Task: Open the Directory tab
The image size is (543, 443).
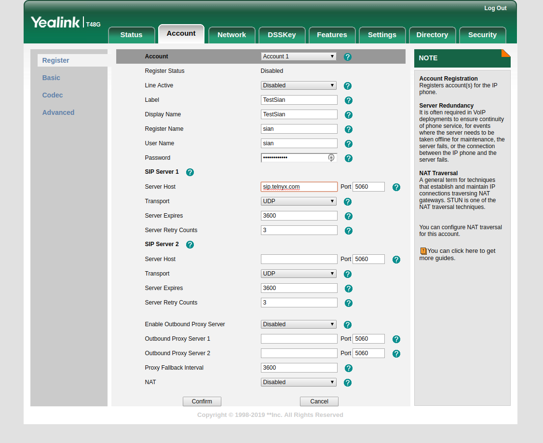Action: click(432, 35)
